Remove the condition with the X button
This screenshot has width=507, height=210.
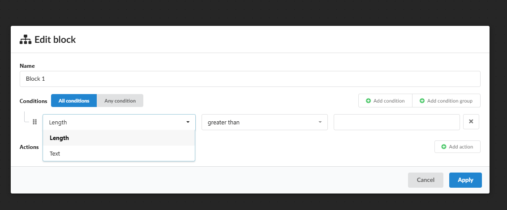471,122
